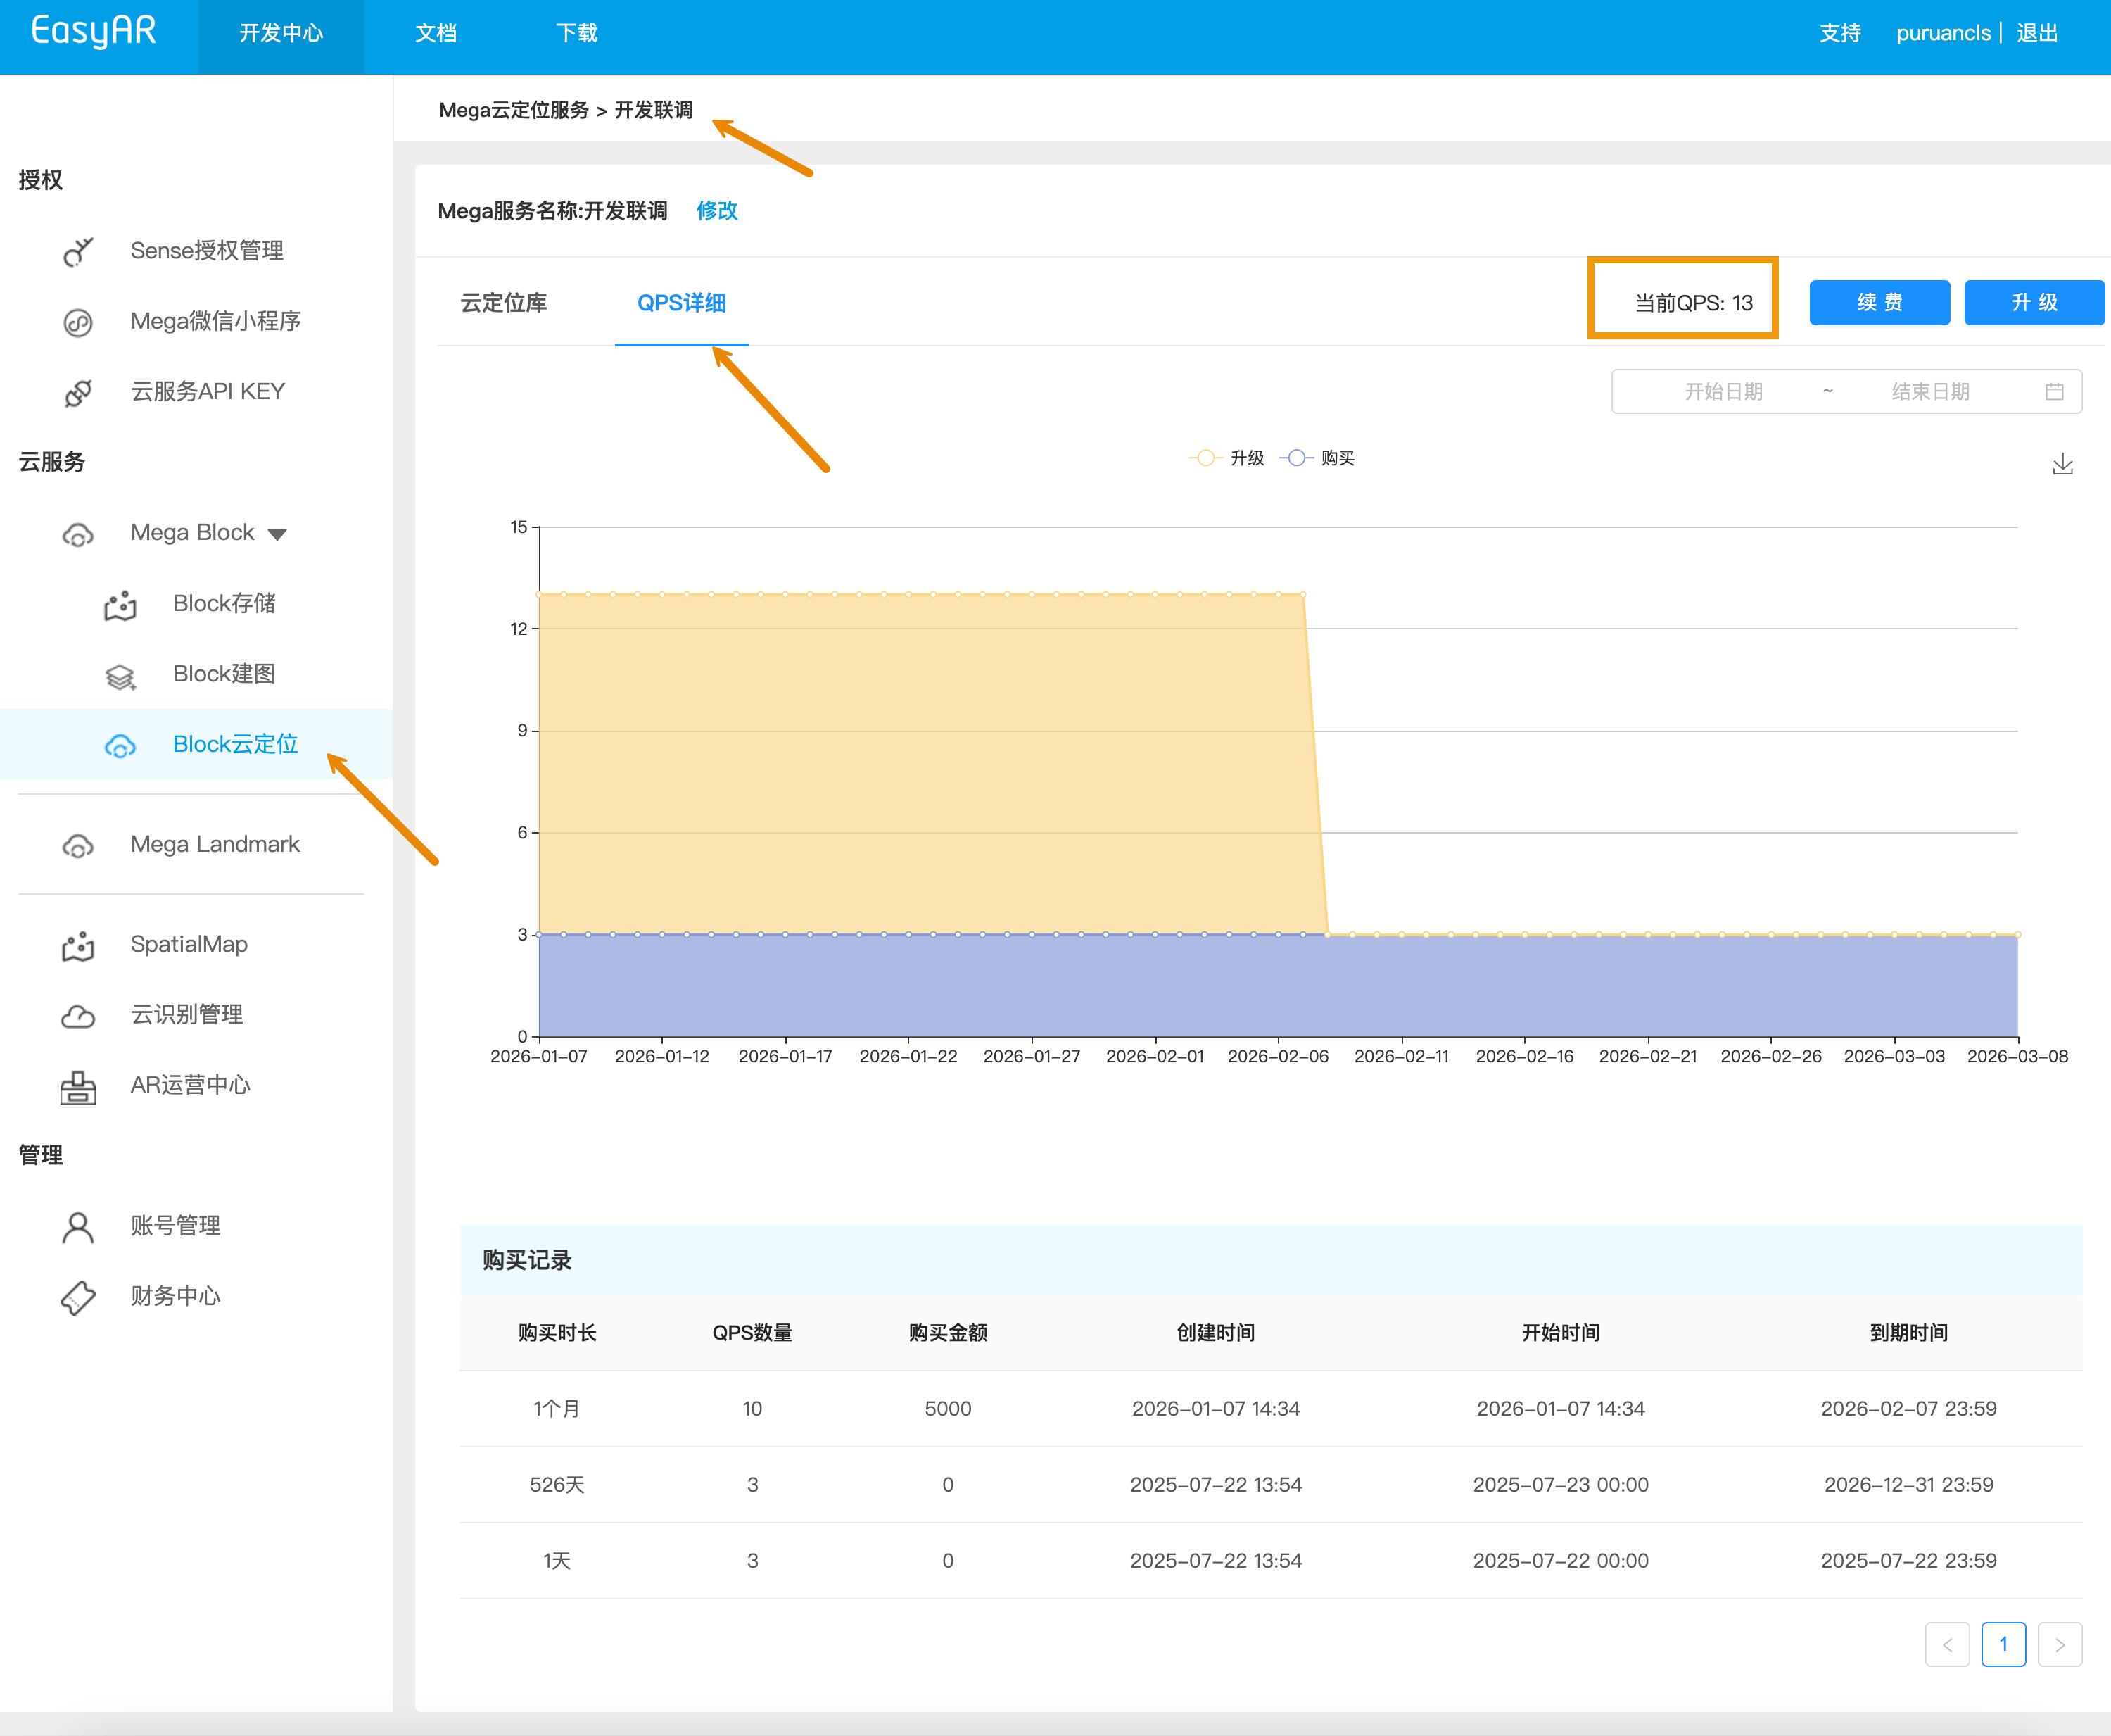Click 修改 to edit the Mega service name

716,211
